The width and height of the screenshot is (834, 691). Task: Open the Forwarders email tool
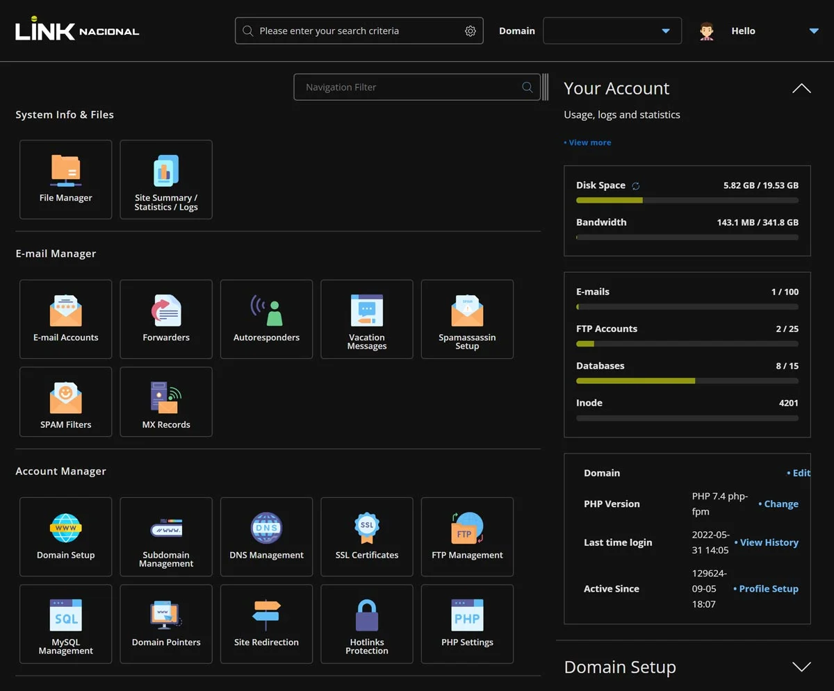point(166,319)
